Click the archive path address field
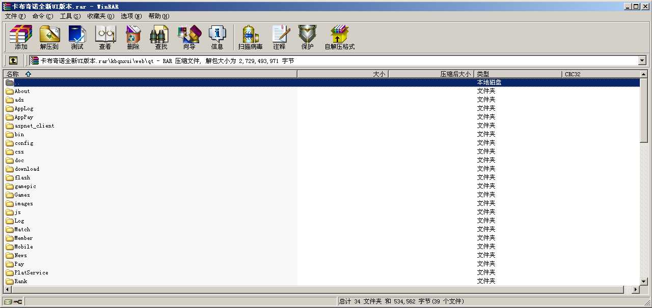 [333, 60]
